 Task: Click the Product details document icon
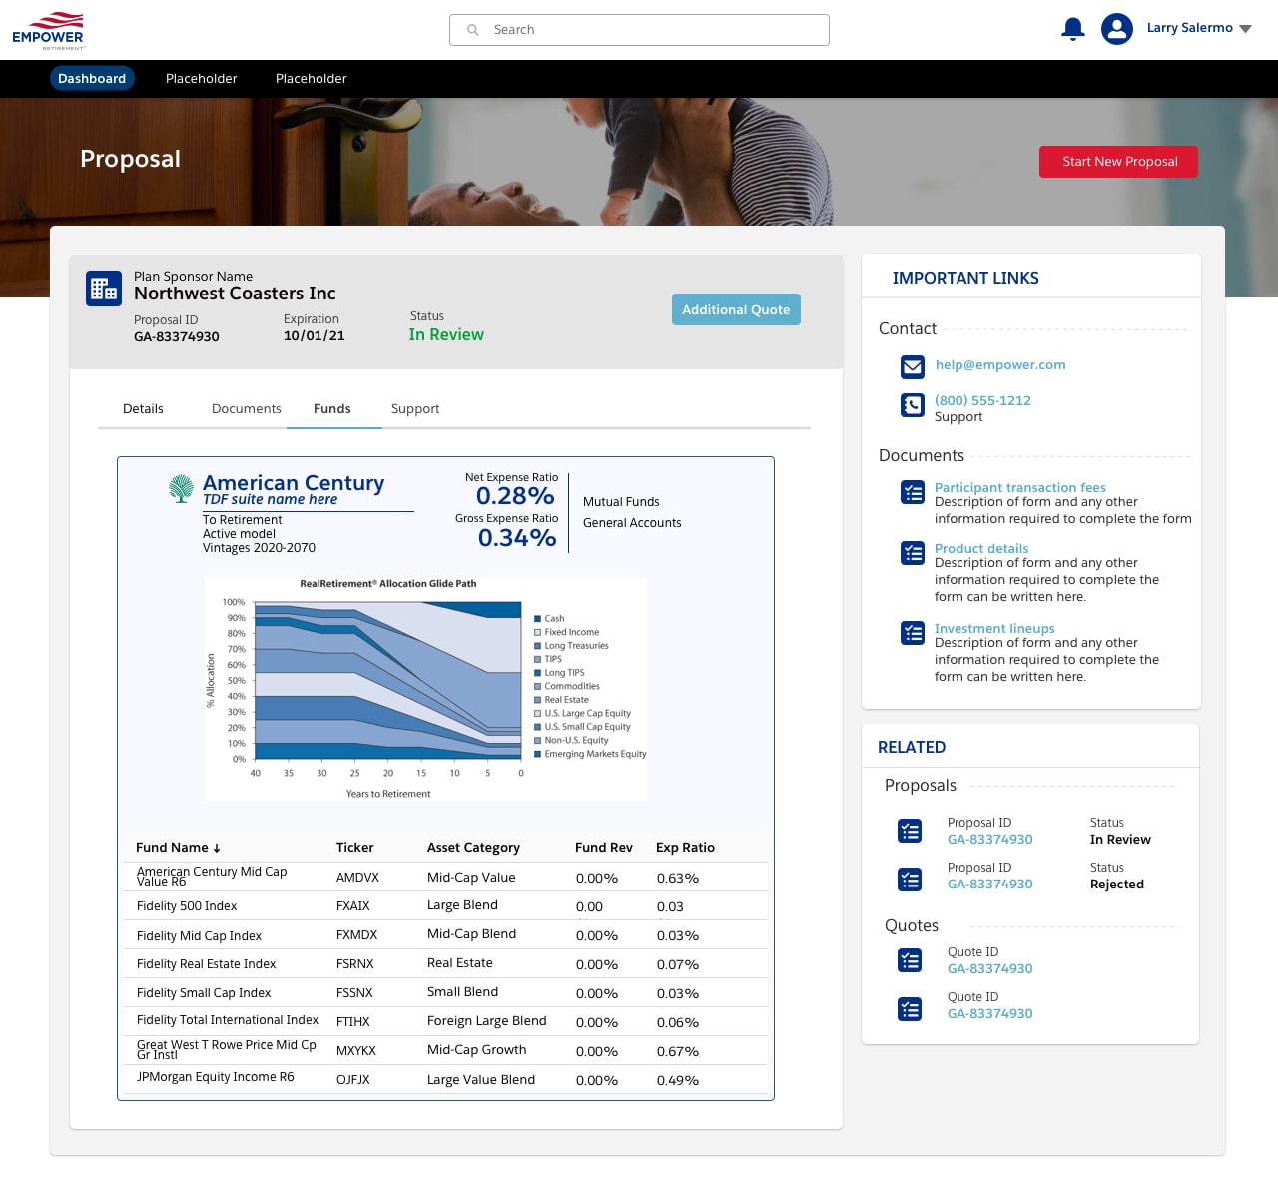(x=913, y=553)
